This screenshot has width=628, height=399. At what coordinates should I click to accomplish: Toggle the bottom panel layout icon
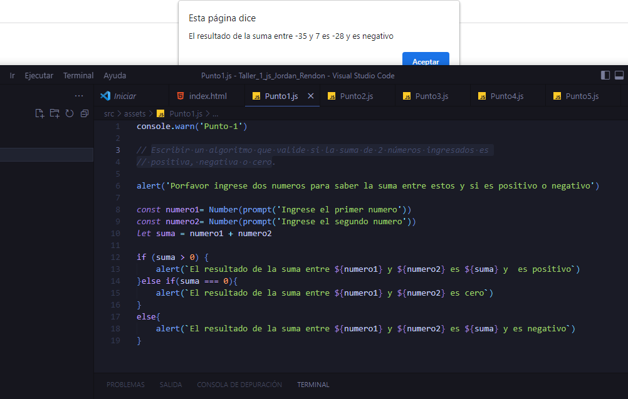coord(619,75)
